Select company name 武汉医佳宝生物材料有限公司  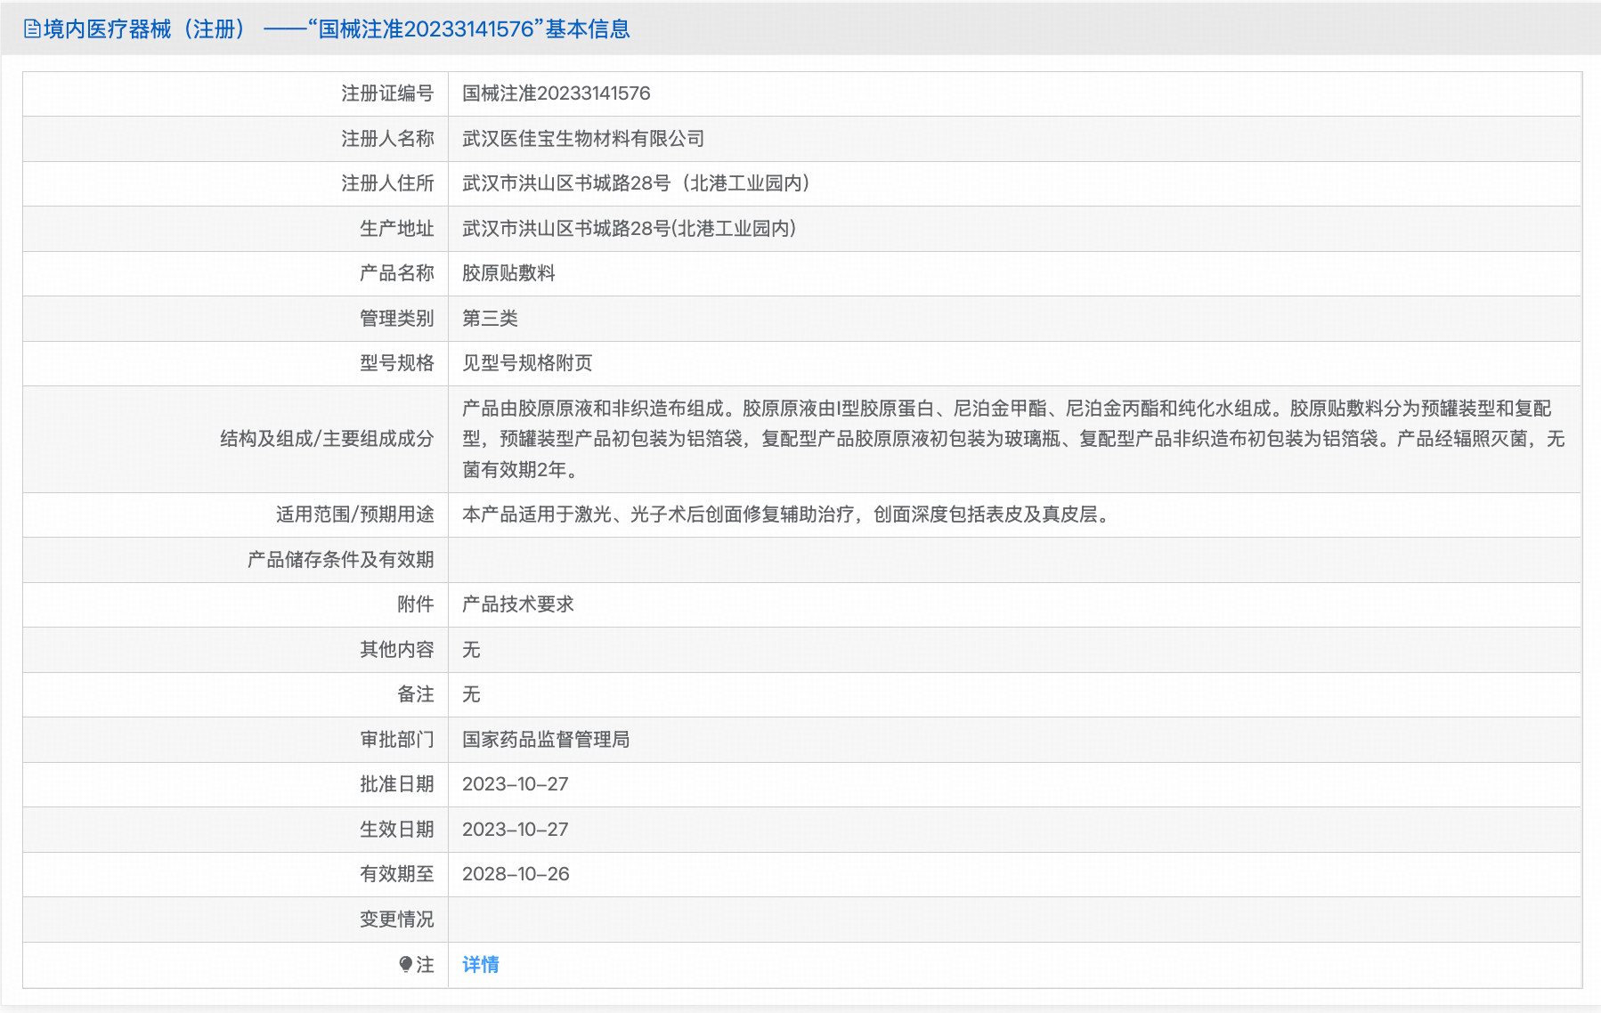click(x=581, y=138)
